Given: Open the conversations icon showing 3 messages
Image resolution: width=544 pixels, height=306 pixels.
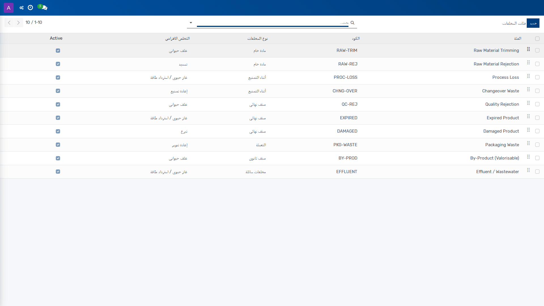Looking at the screenshot, I should click(x=43, y=7).
